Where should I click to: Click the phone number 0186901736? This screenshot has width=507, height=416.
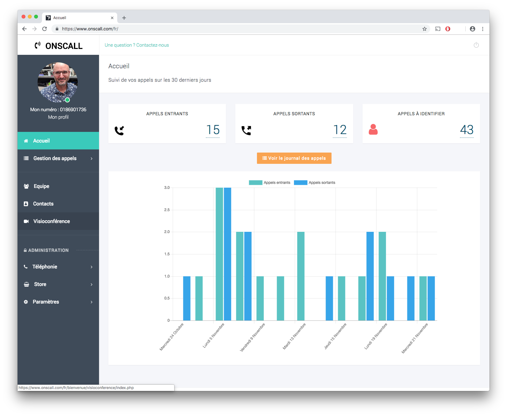tap(73, 110)
